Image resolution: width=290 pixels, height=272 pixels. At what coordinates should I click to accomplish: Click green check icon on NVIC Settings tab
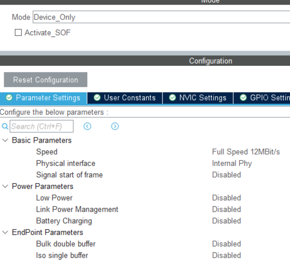point(172,98)
